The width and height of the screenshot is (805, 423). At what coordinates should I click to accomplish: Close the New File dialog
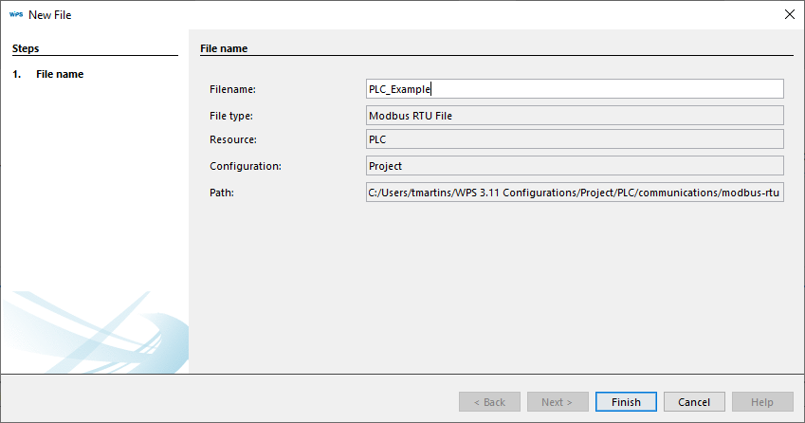[789, 14]
